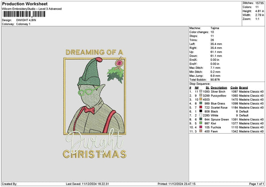Click the 'Code' column header

click(234, 88)
